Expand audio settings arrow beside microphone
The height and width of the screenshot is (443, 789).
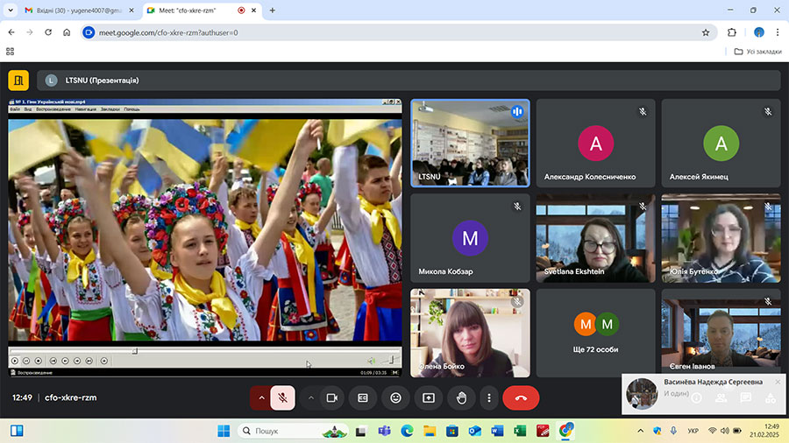pos(260,397)
